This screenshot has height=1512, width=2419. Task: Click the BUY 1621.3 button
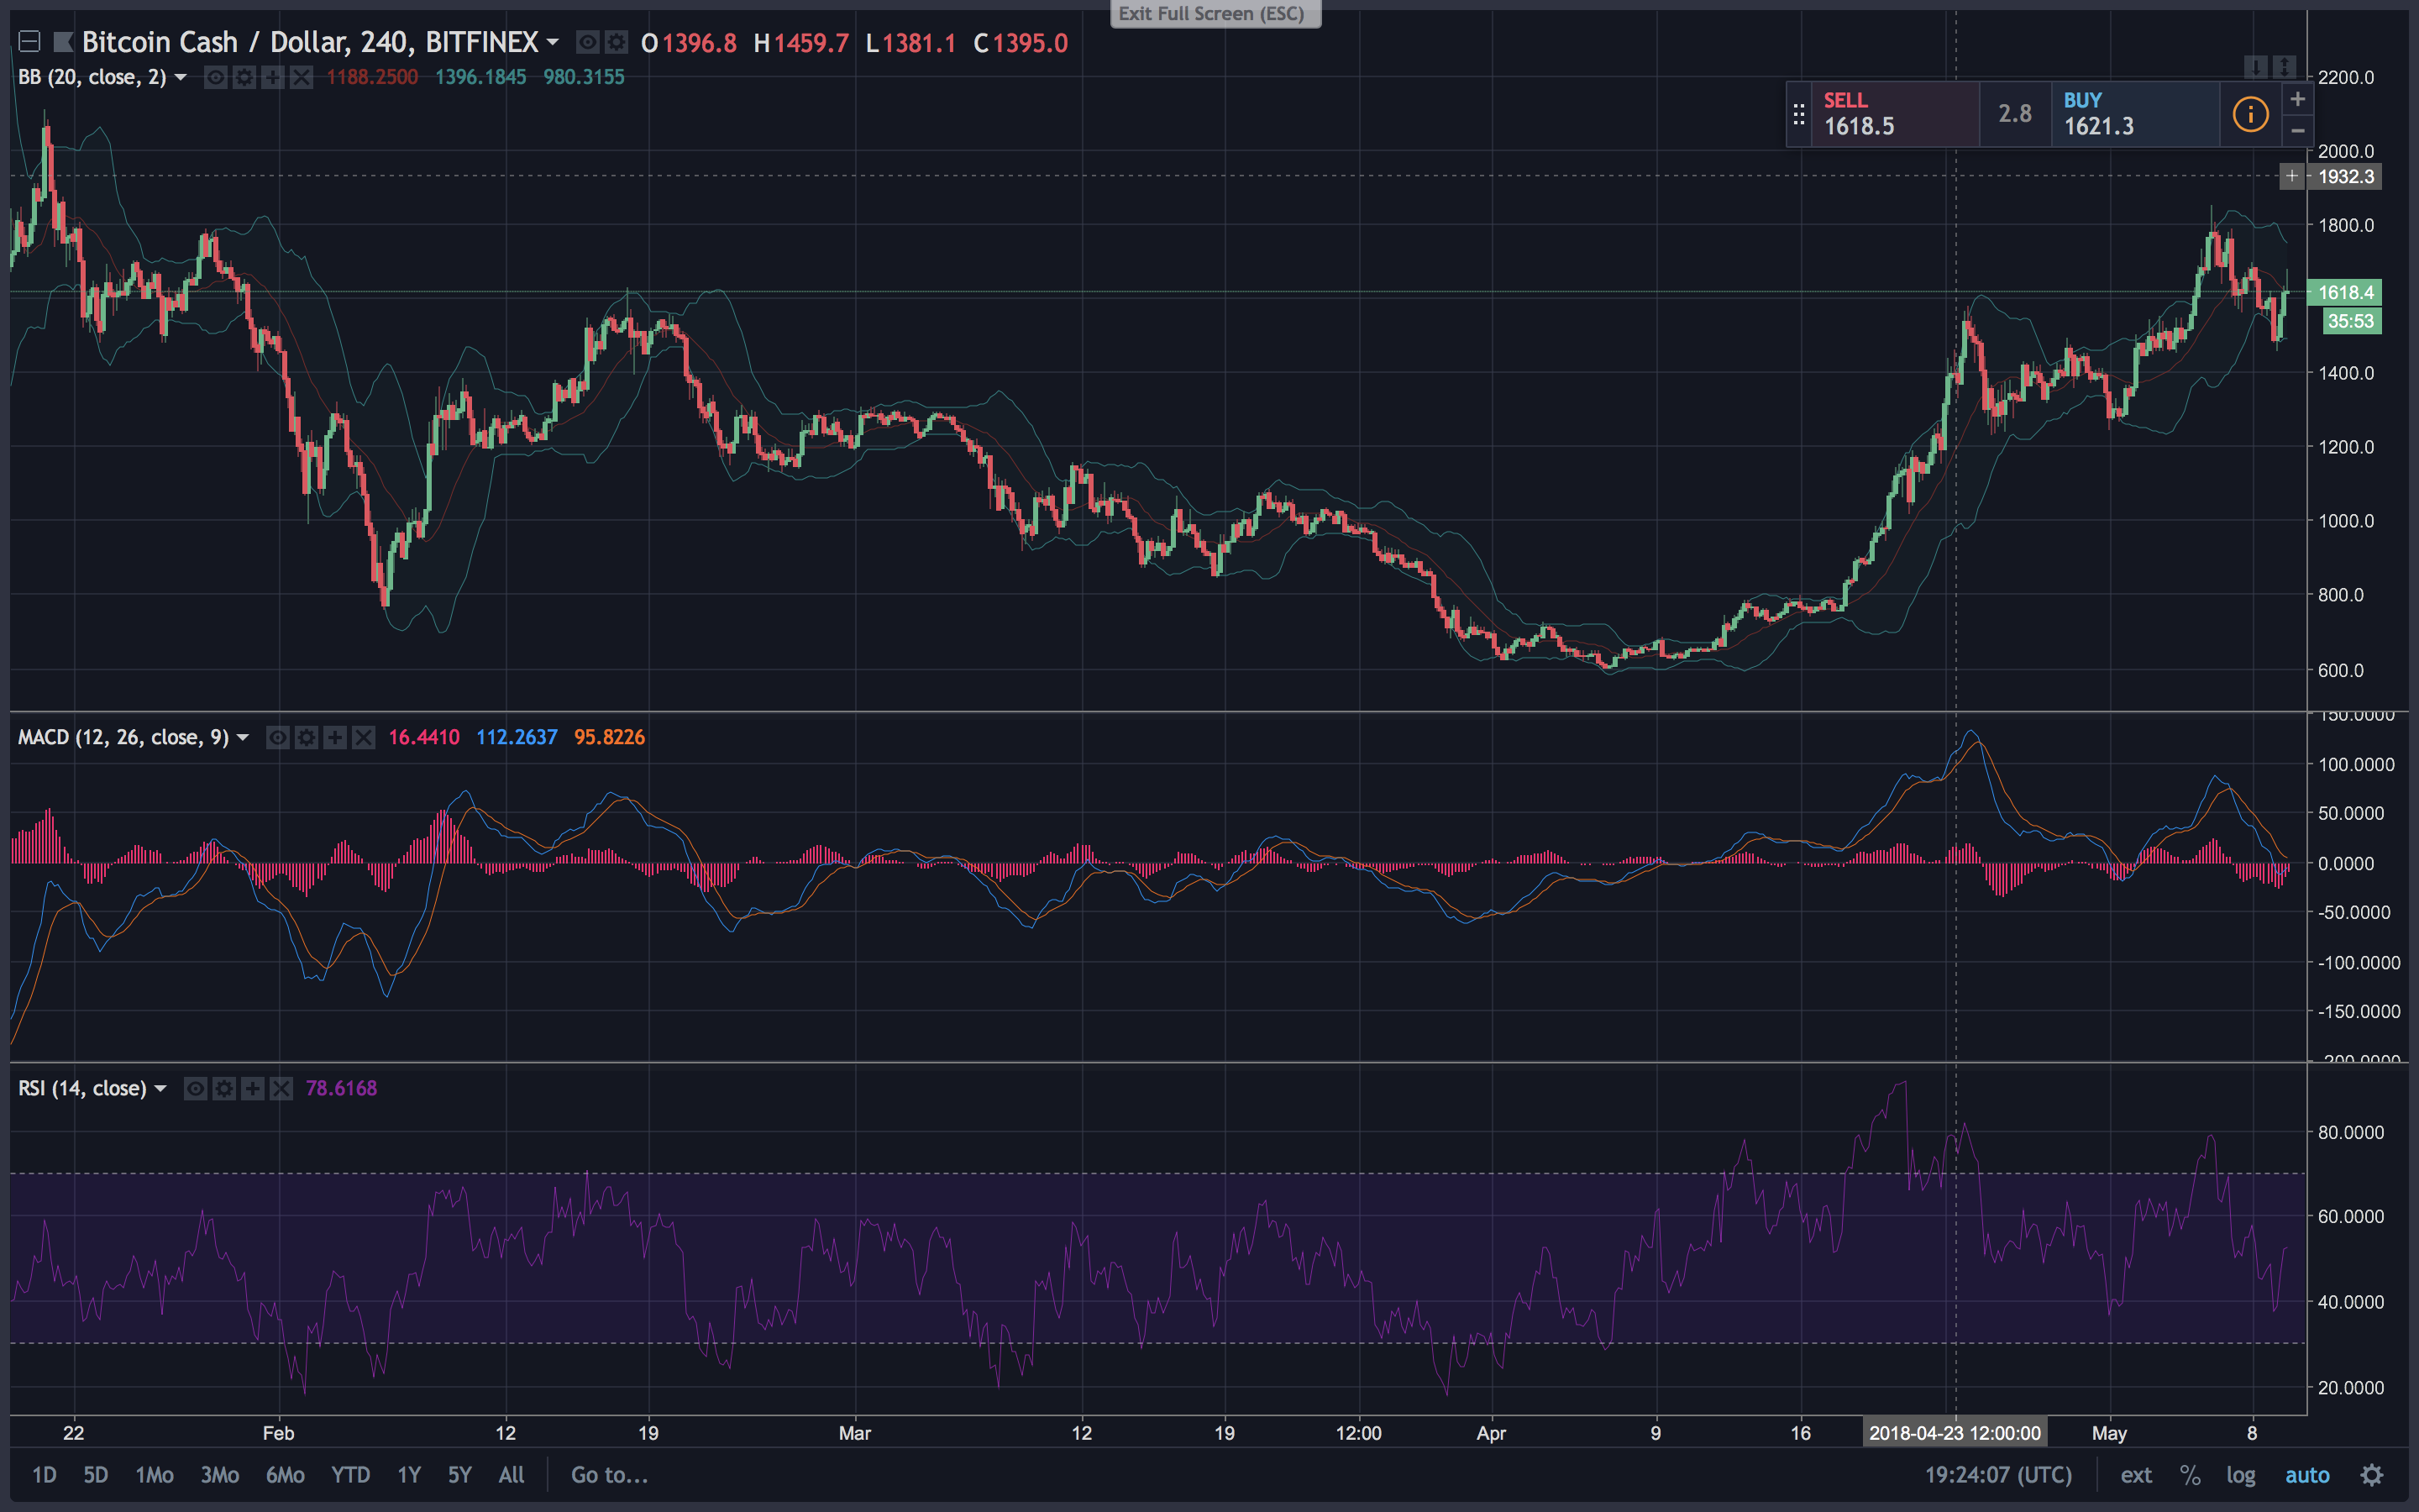point(2135,114)
